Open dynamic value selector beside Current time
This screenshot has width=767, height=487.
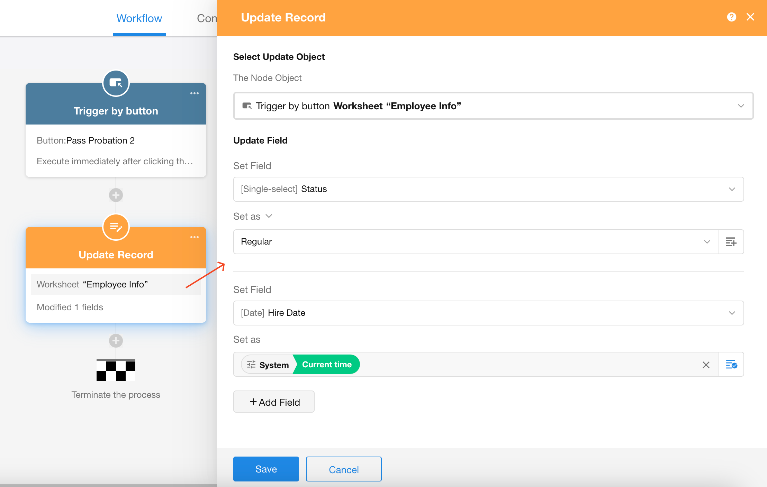pos(731,365)
